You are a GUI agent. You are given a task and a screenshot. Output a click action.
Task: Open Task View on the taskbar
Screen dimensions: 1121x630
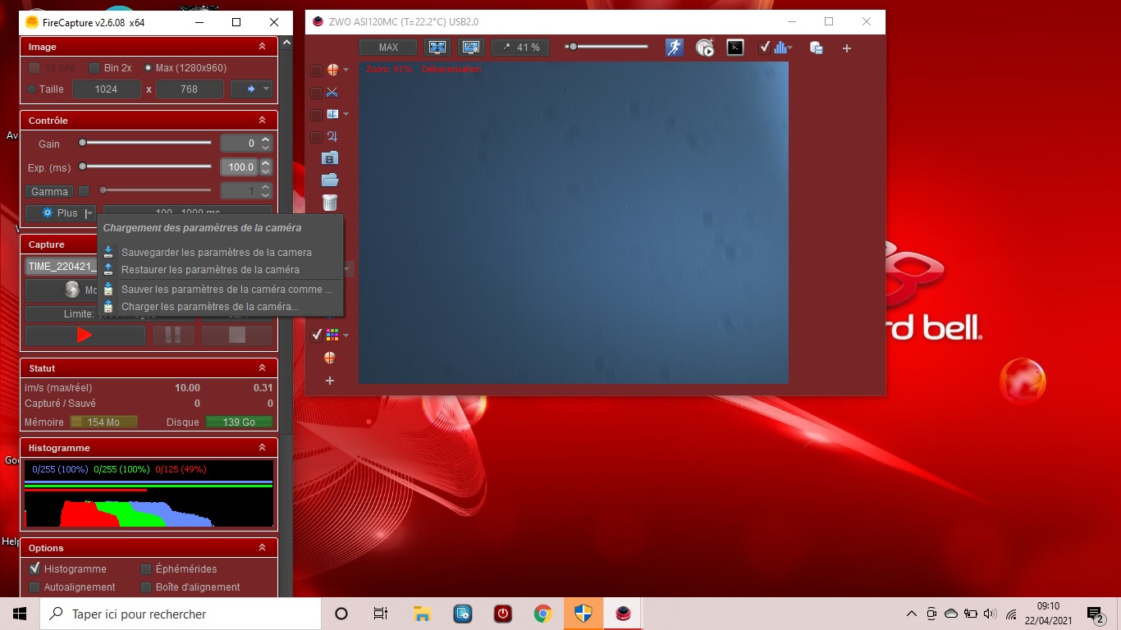(x=381, y=614)
